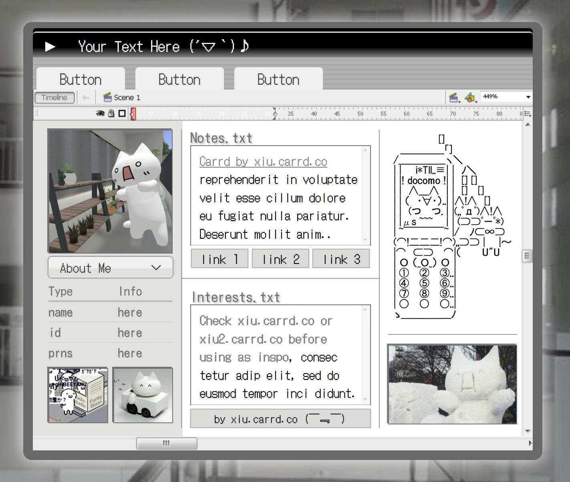The width and height of the screenshot is (570, 482).
Task: Toggle the outline view square icon
Action: (x=122, y=114)
